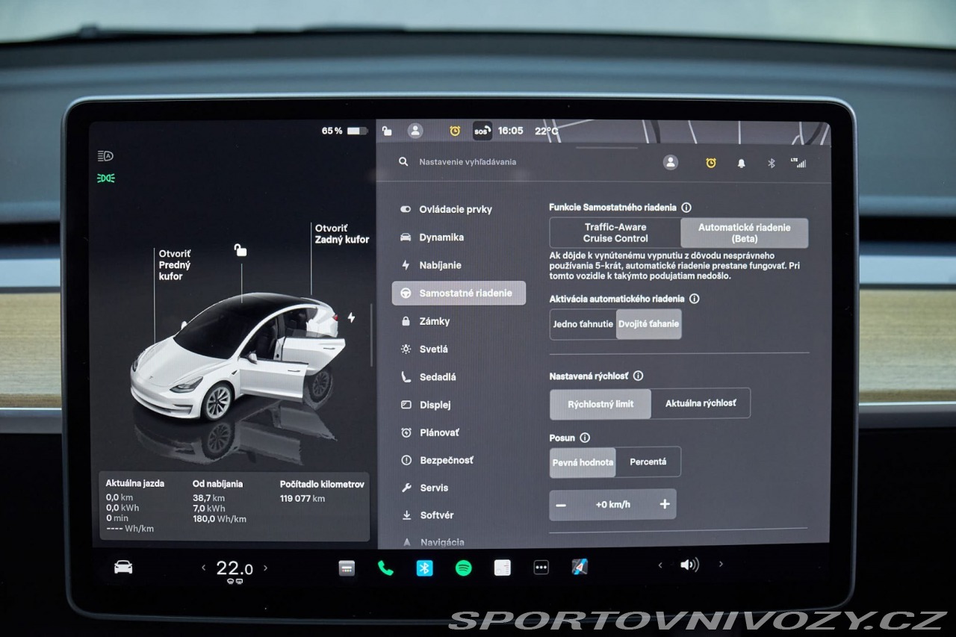Show info for Posun
This screenshot has height=637, width=956.
pos(585,438)
